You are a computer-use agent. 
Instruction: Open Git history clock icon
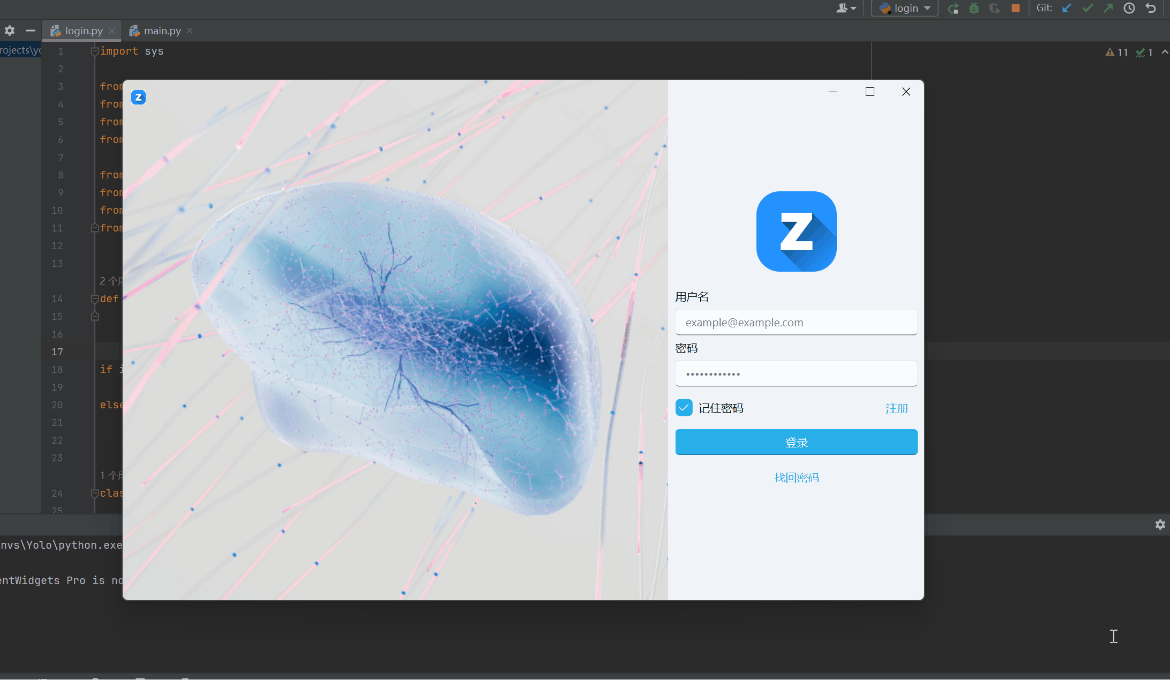coord(1129,8)
